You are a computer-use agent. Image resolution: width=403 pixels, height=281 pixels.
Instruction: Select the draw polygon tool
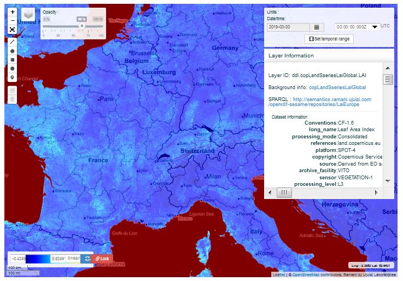(x=13, y=50)
